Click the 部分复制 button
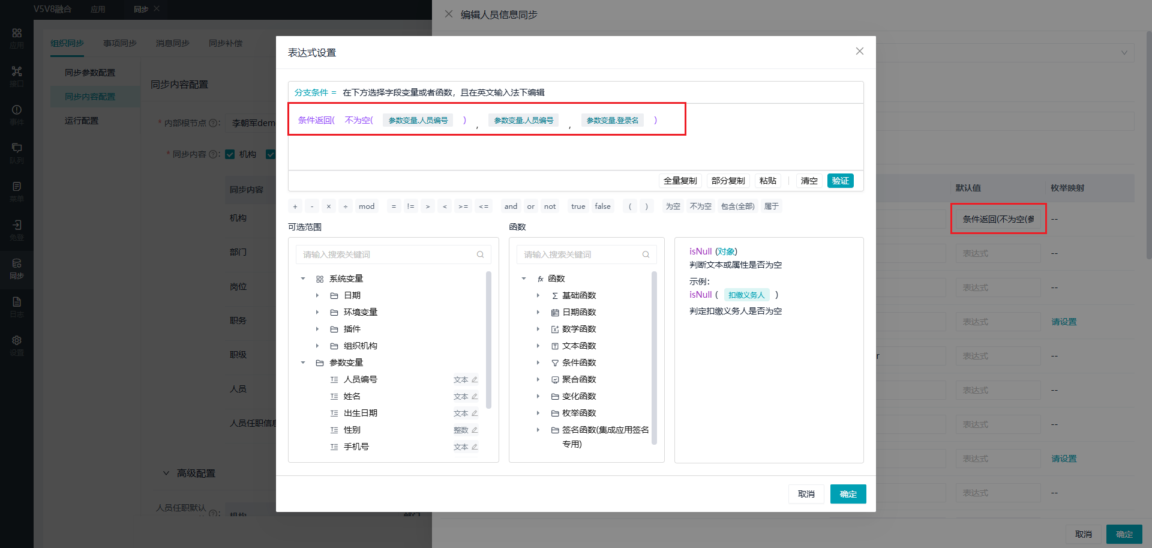The height and width of the screenshot is (548, 1152). (x=728, y=181)
